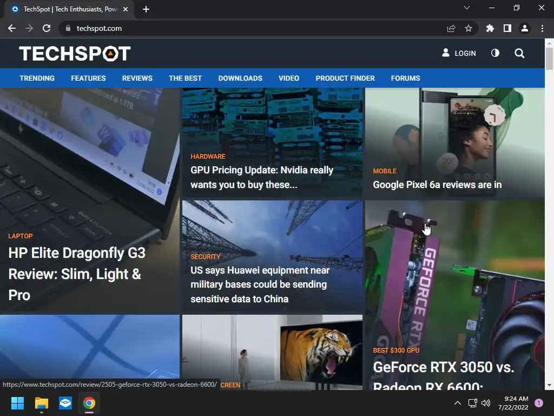The image size is (554, 416).
Task: Open the VIDEO menu
Action: click(289, 78)
